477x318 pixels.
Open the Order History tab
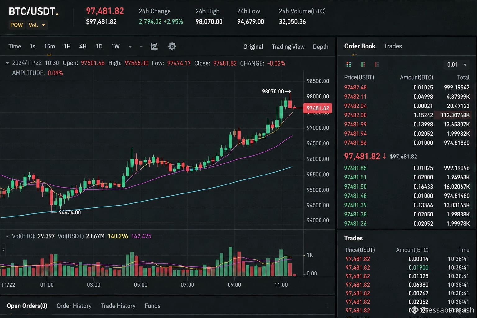tap(74, 306)
